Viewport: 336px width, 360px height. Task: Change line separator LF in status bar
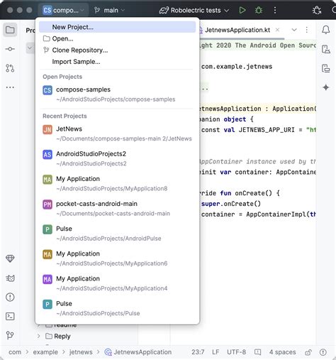(215, 352)
